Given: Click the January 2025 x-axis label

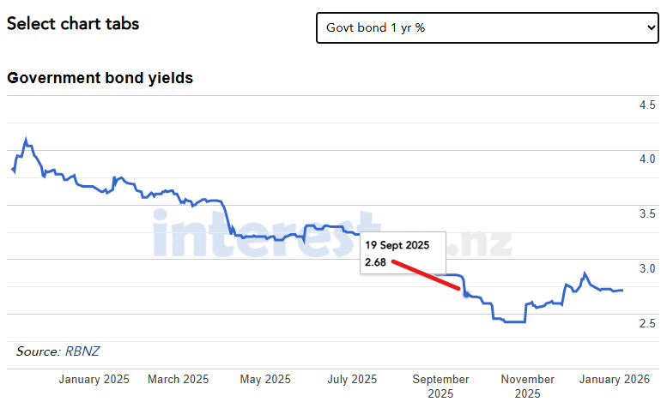Looking at the screenshot, I should point(94,379).
